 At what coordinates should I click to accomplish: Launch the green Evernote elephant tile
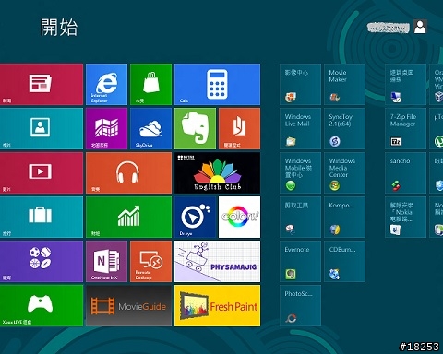point(195,128)
